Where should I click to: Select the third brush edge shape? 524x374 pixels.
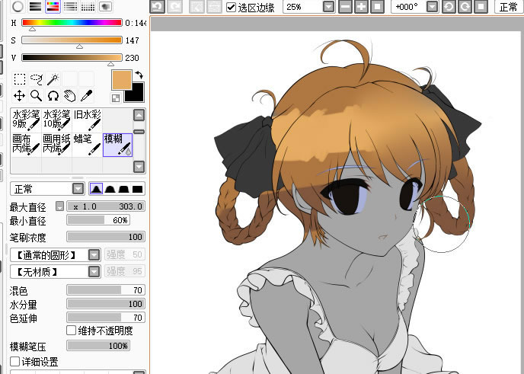click(x=123, y=189)
